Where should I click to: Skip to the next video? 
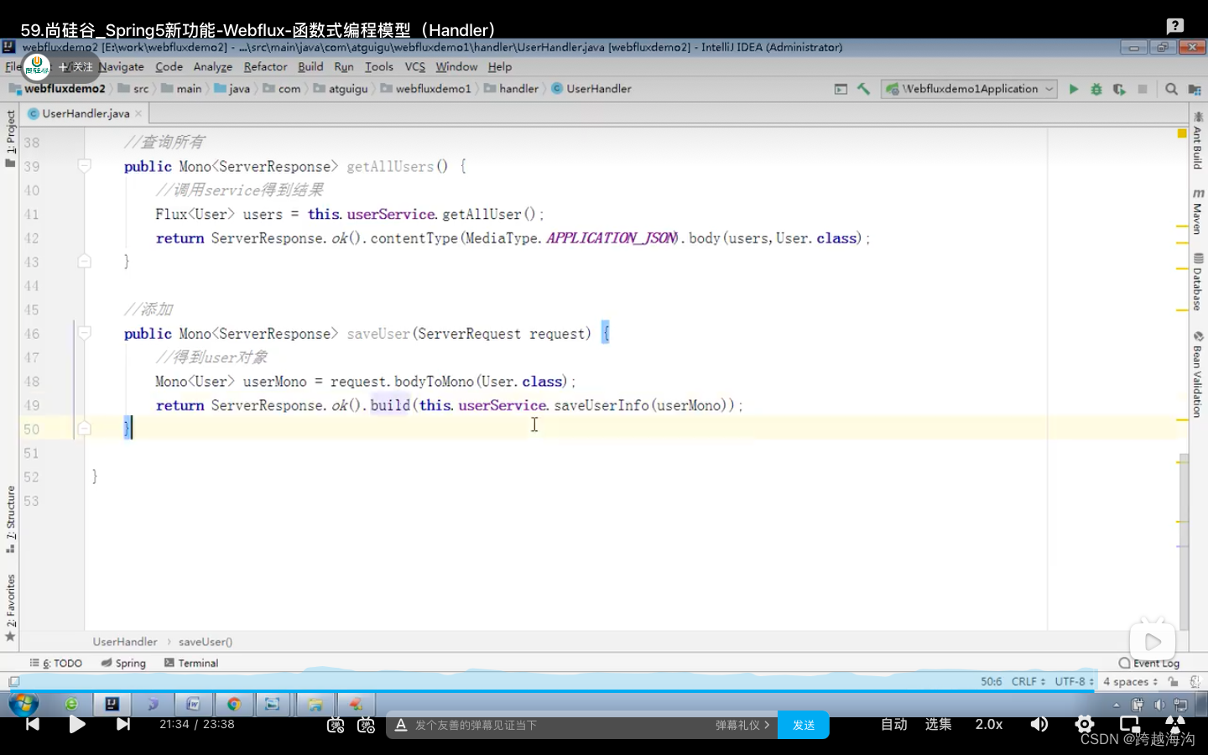[x=123, y=724]
